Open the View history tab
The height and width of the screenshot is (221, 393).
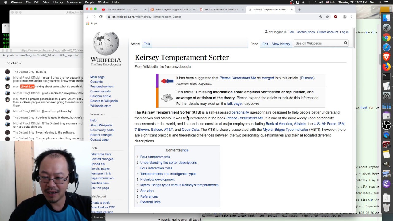[281, 44]
